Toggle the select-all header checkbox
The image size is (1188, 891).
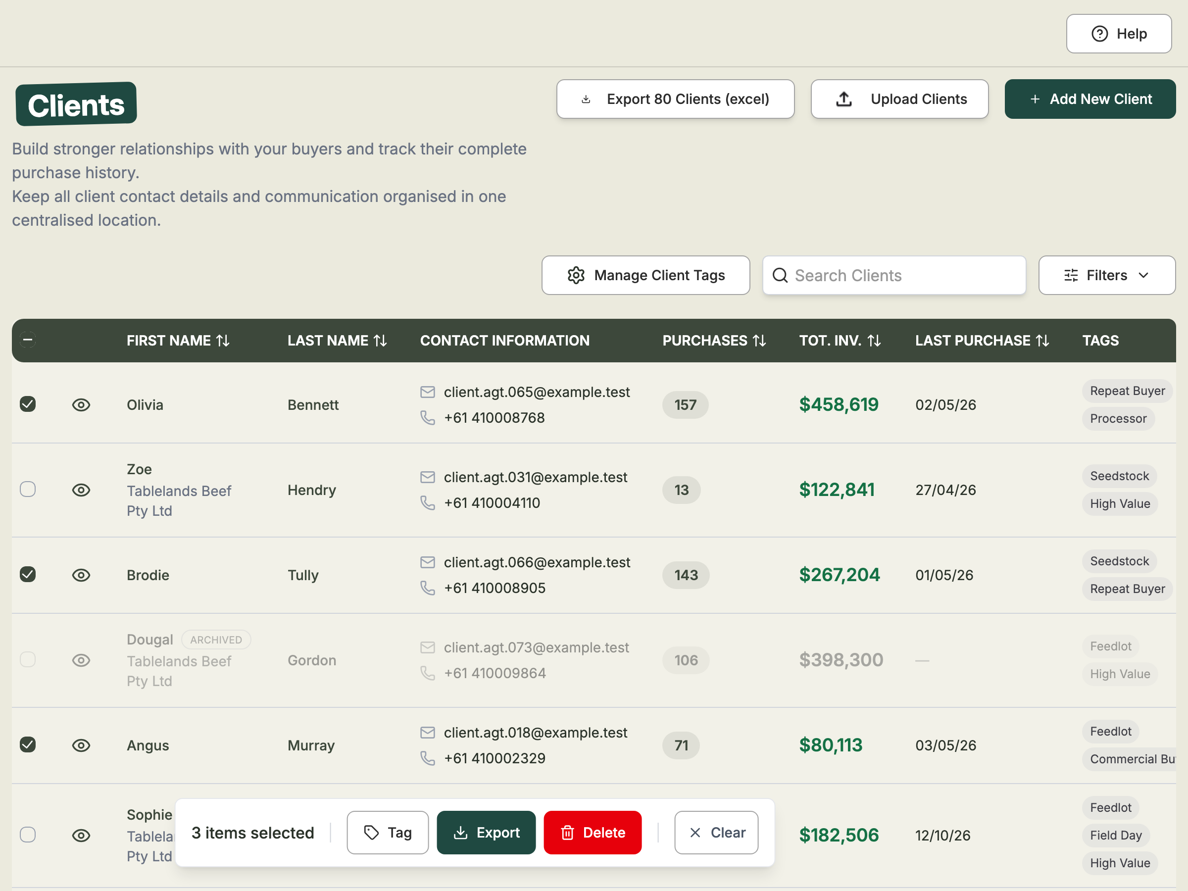pyautogui.click(x=28, y=340)
